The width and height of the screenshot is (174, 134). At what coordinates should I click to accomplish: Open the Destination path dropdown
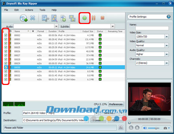pyautogui.click(x=87, y=120)
